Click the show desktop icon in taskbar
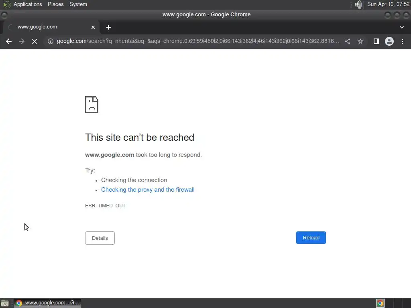The image size is (411, 308). tap(5, 303)
